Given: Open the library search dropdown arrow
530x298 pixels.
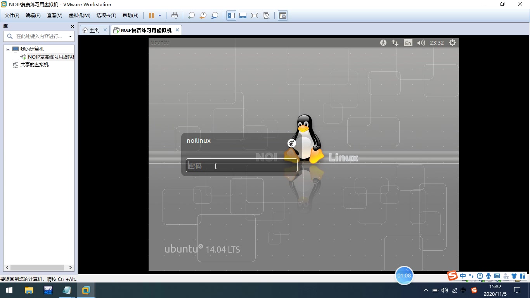Looking at the screenshot, I should point(70,36).
